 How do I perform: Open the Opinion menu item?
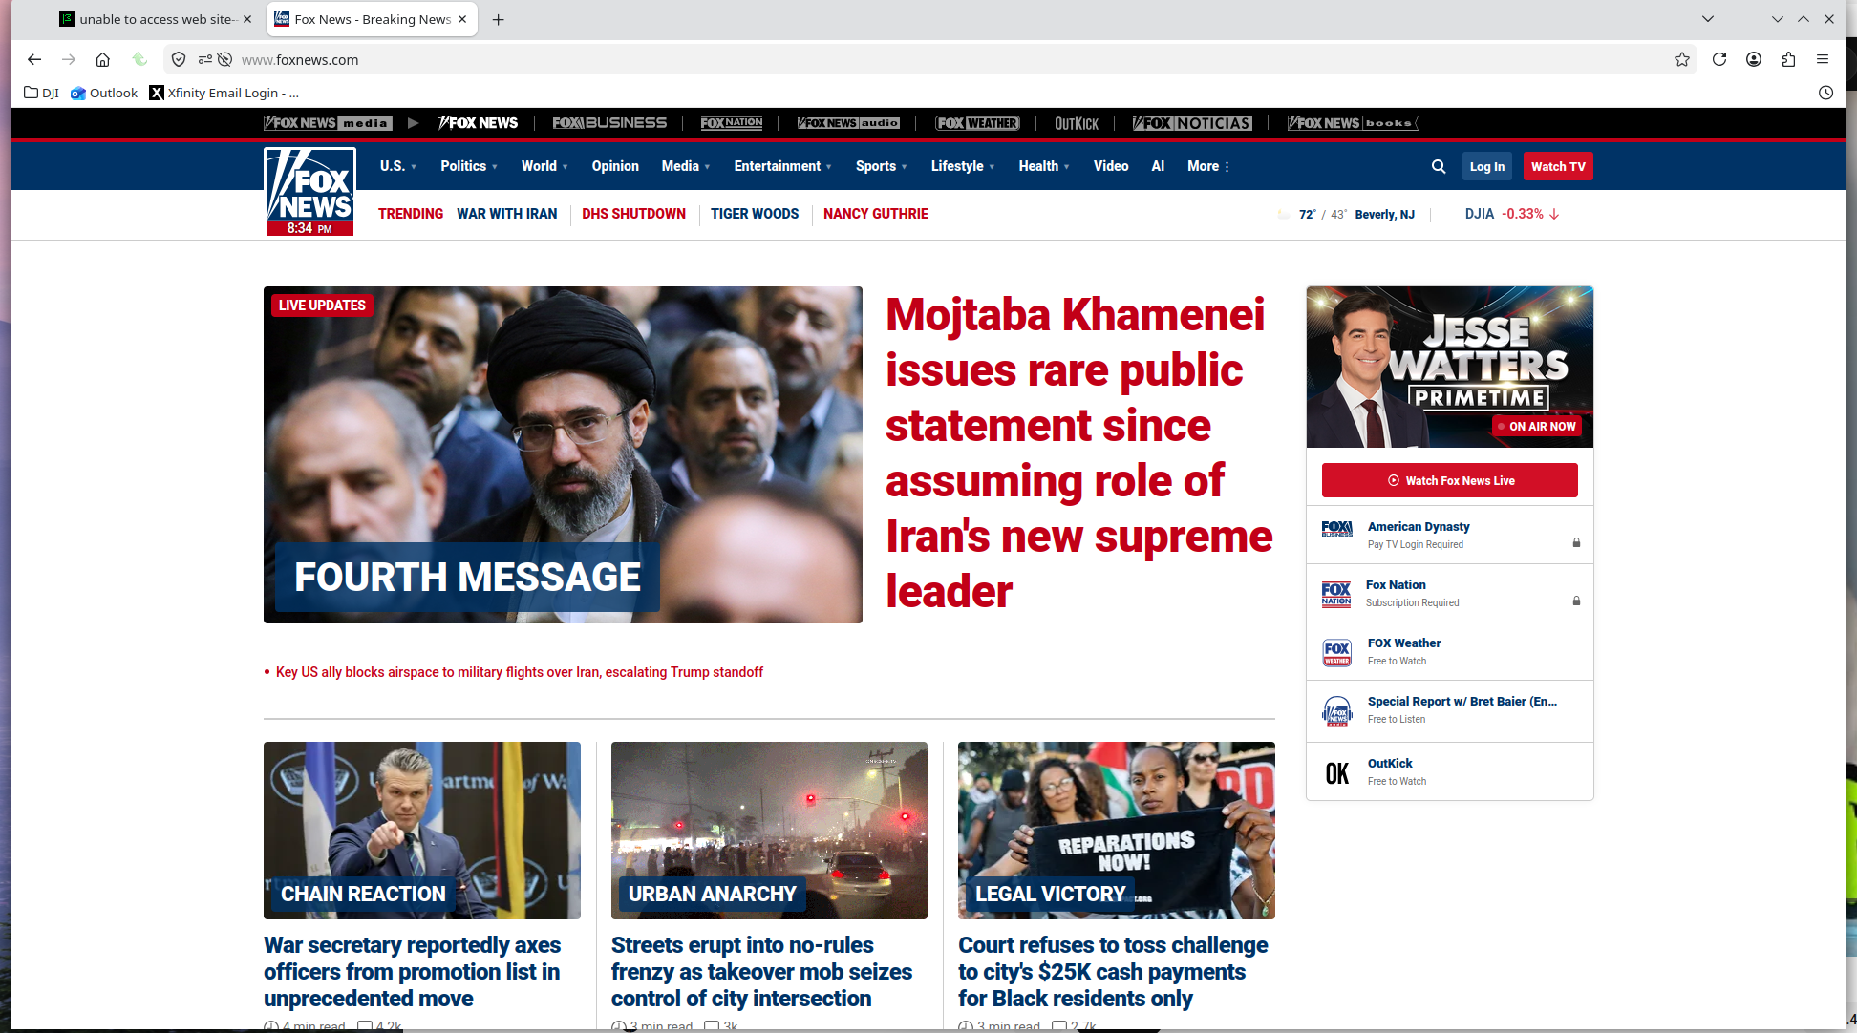point(614,166)
